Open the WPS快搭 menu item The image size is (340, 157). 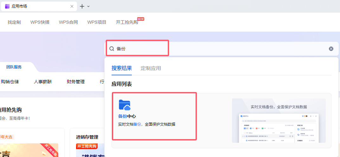tap(40, 22)
